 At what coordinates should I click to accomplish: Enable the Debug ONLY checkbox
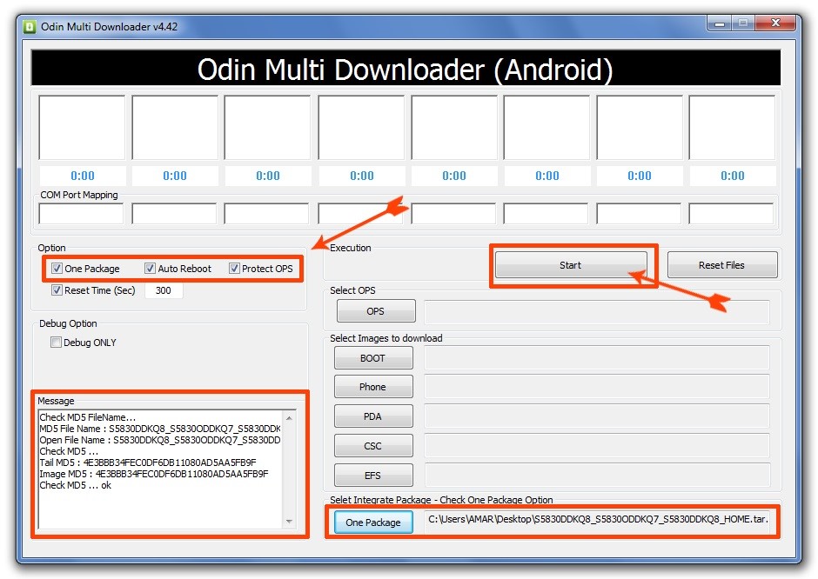tap(57, 343)
